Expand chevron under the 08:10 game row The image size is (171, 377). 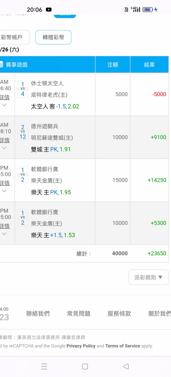(x=4, y=148)
